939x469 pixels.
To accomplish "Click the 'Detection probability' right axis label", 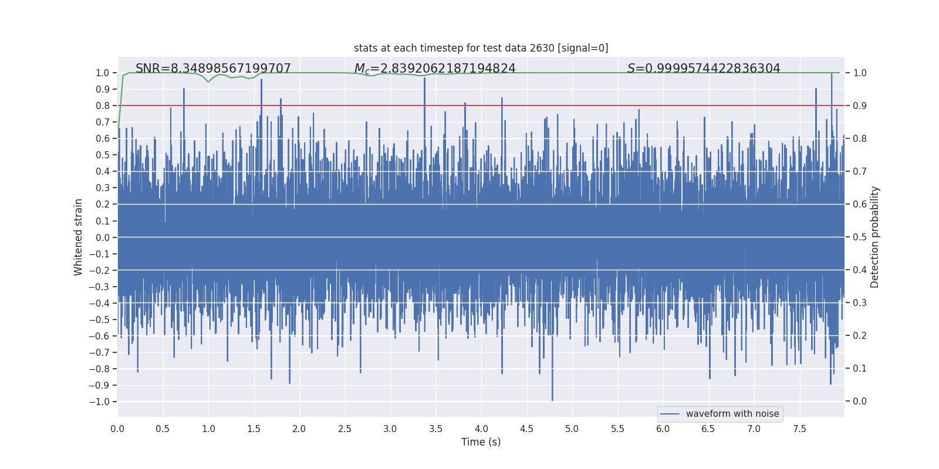I will tap(875, 237).
